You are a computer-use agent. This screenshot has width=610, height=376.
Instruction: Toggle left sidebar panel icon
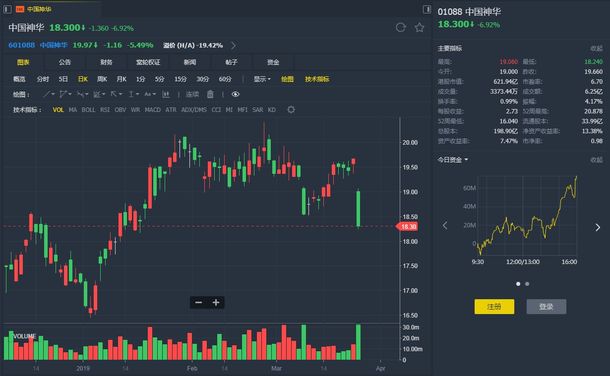tap(7, 9)
